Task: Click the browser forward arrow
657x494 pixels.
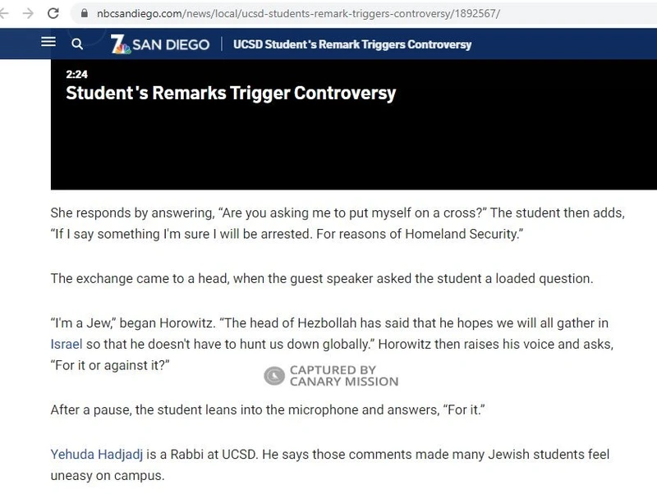Action: point(29,14)
